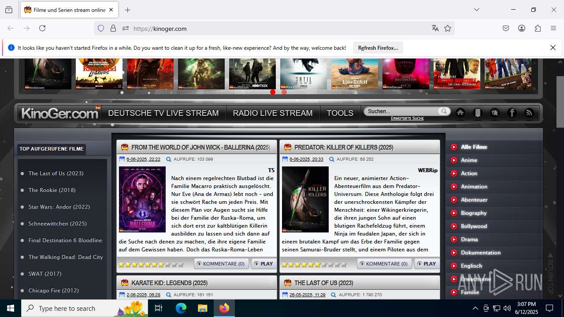Submit search with magnifier icon
The width and height of the screenshot is (564, 317).
click(x=444, y=111)
